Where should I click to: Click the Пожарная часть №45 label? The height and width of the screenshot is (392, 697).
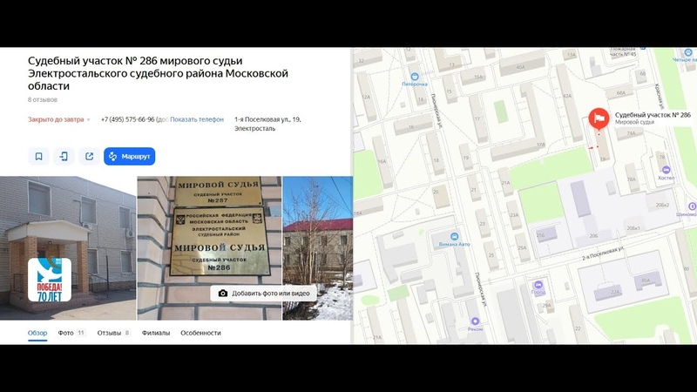click(x=623, y=51)
